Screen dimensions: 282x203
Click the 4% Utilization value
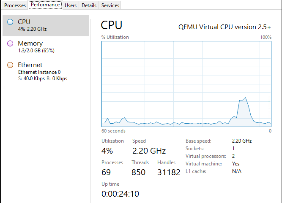[x=107, y=151]
